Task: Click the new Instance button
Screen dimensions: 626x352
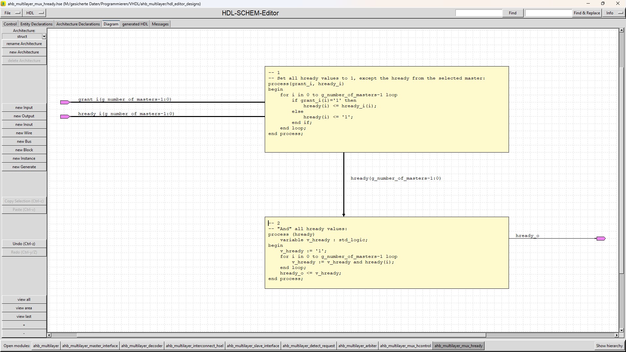Action: tap(24, 158)
